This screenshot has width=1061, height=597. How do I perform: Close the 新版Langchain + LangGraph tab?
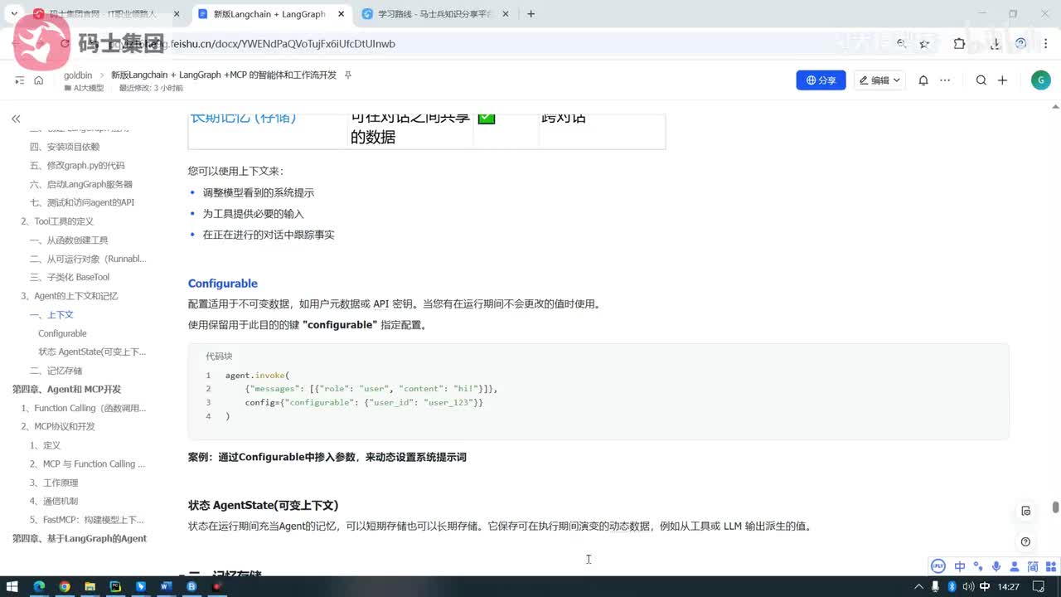pos(341,14)
